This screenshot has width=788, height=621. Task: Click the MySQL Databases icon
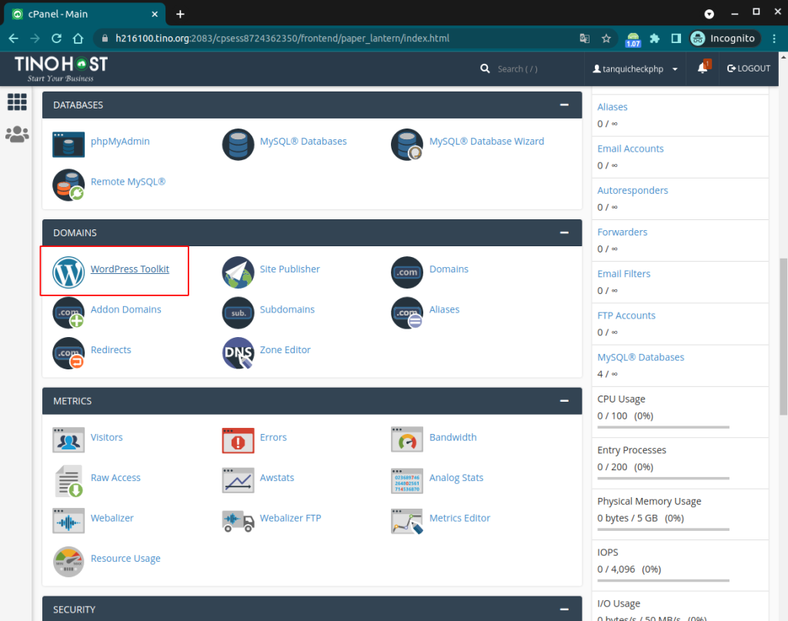[238, 144]
